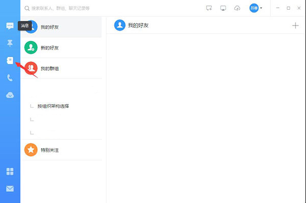306x203 pixels.
Task: Select 特别关注 starred contacts entry
Action: point(61,150)
